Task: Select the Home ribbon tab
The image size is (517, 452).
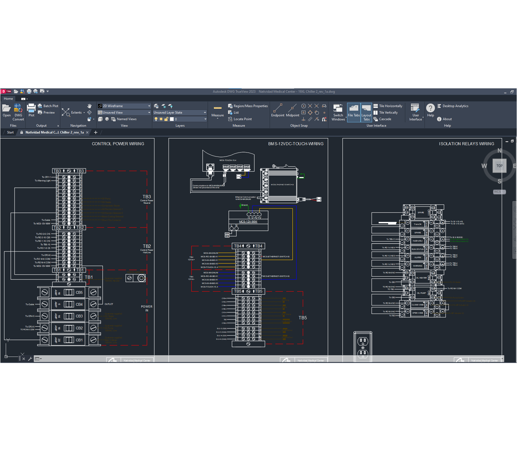Action: pyautogui.click(x=8, y=99)
